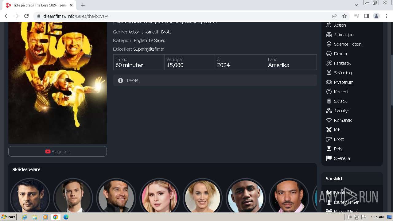Close the The Boys 2024 tab
This screenshot has height=221, width=393.
point(71,5)
